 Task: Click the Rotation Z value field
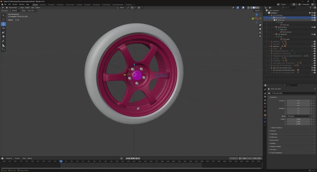[298, 113]
